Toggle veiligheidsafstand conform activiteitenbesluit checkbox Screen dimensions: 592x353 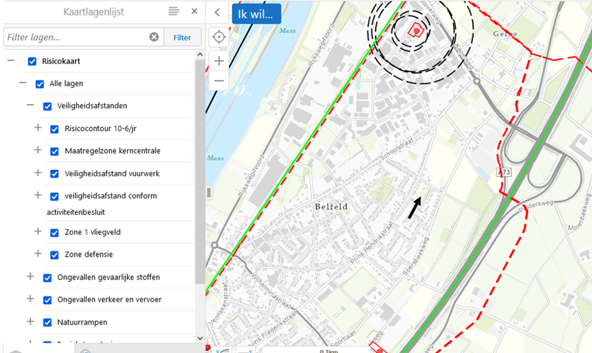coord(55,196)
